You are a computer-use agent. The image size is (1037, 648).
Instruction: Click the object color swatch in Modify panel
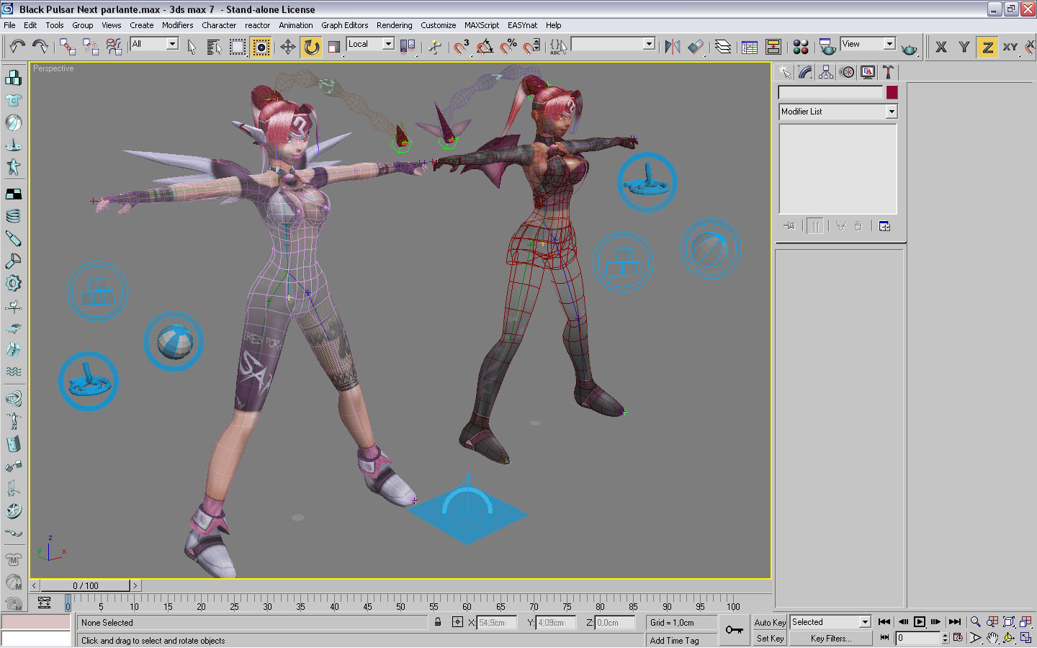[x=892, y=92]
